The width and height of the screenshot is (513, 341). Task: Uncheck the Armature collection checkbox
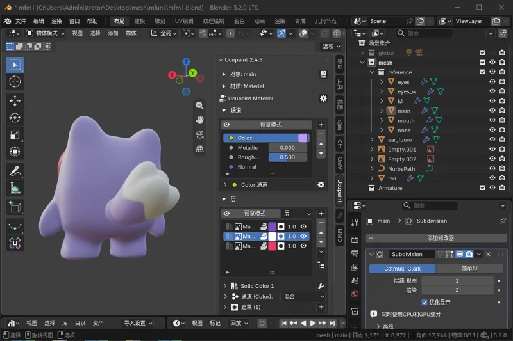pos(482,187)
